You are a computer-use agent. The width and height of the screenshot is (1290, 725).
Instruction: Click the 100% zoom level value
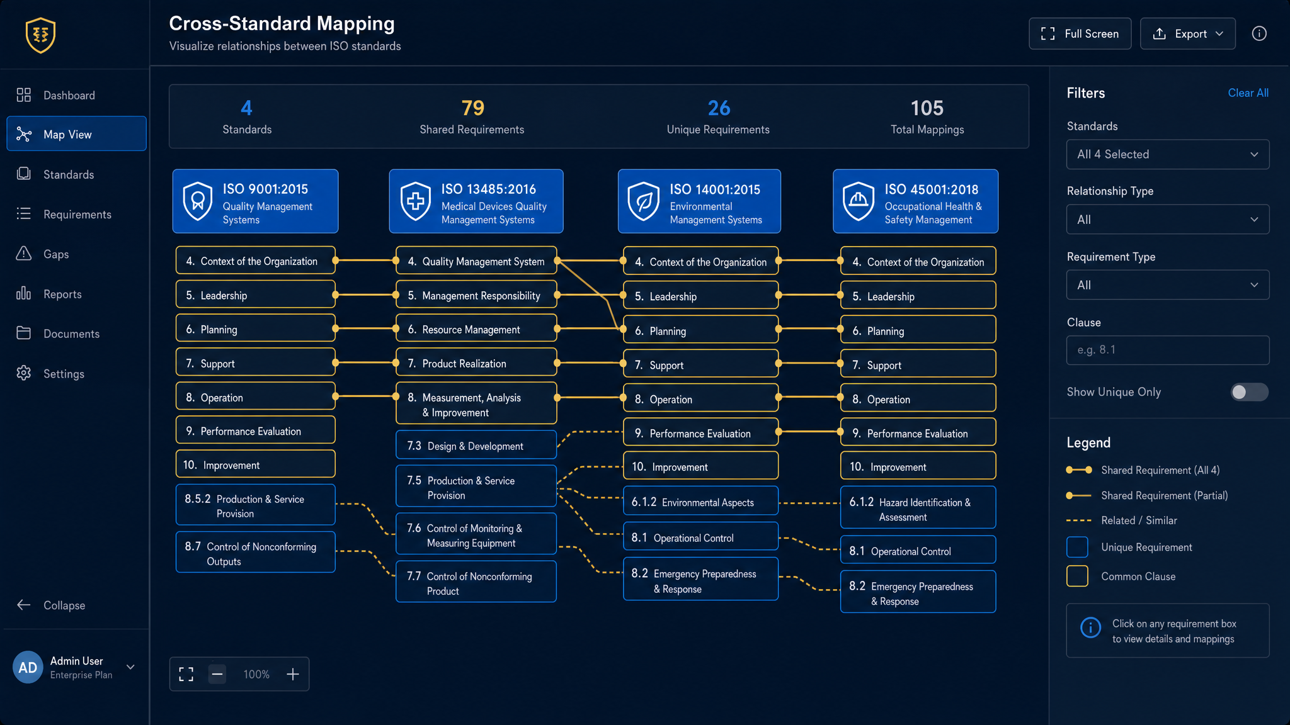256,674
